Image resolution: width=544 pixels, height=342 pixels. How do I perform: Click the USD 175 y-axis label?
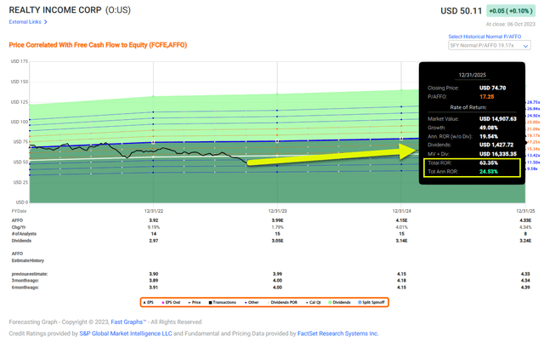pos(19,61)
